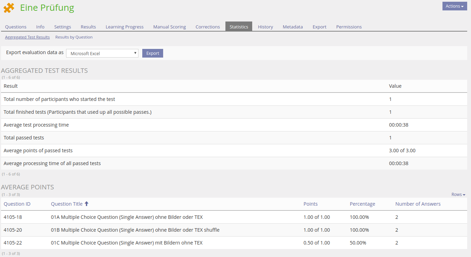Click the orange puzzle piece test icon
Viewport: 471px width, 257px height.
click(9, 8)
